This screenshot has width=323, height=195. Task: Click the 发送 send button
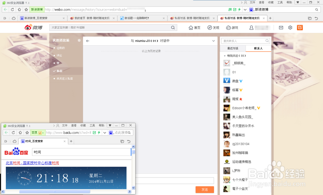(x=205, y=190)
